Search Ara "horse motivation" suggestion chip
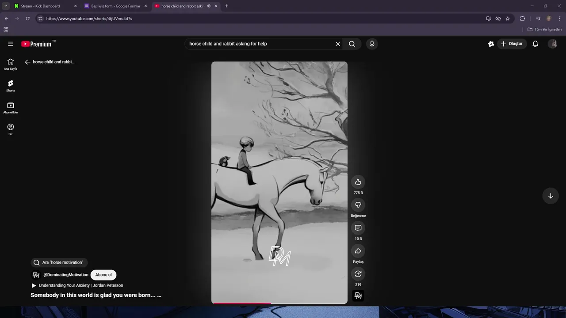Viewport: 566px width, 318px height. tap(59, 262)
